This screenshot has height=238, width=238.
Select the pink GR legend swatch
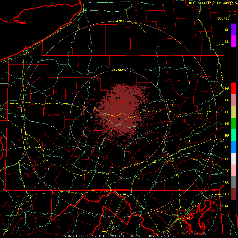click(x=234, y=100)
